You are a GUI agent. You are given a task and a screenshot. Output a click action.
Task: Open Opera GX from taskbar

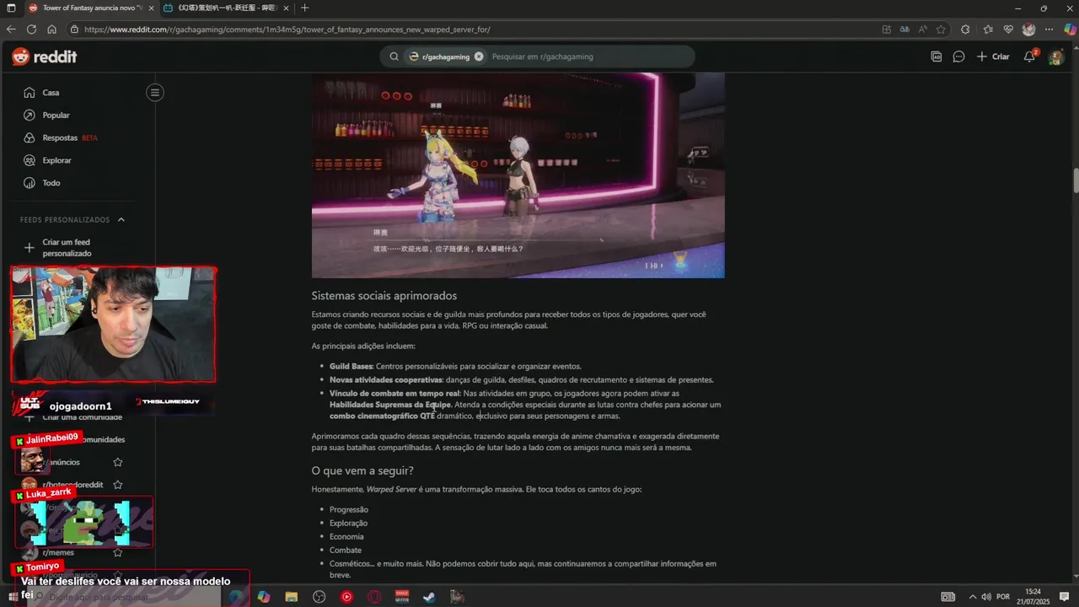(x=374, y=597)
